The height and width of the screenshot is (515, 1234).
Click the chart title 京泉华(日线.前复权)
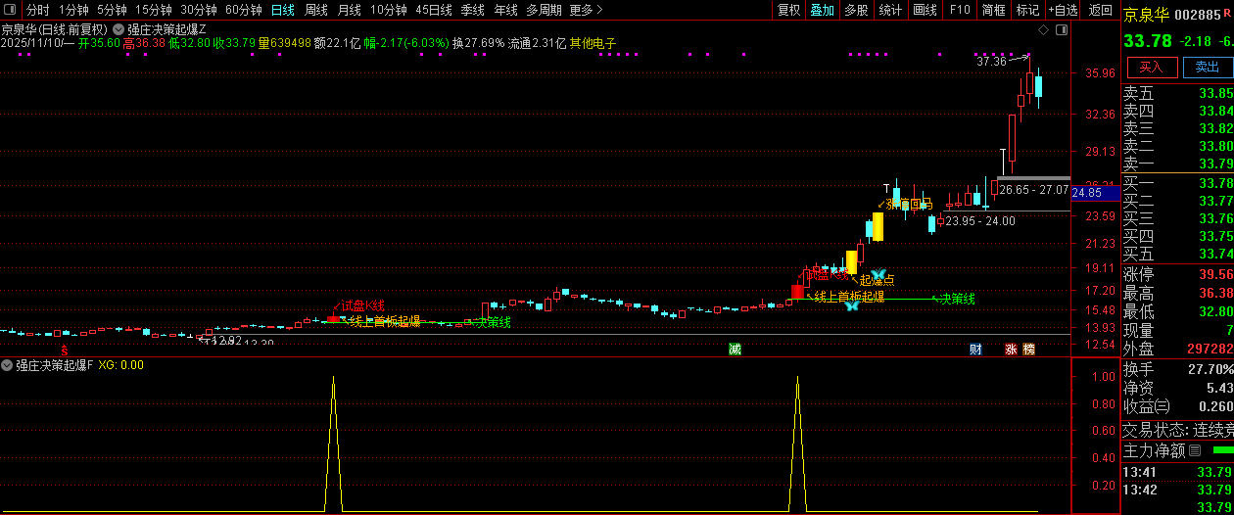point(54,30)
